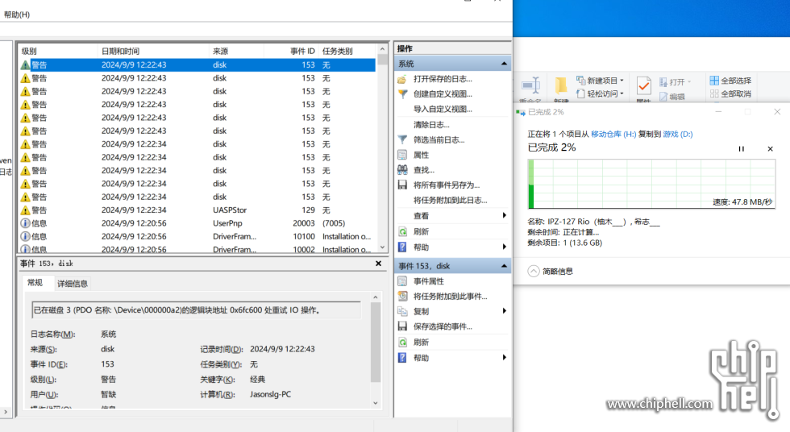Click 打开 in Explorer ribbon
Screen dimensions: 790x432
(x=675, y=82)
